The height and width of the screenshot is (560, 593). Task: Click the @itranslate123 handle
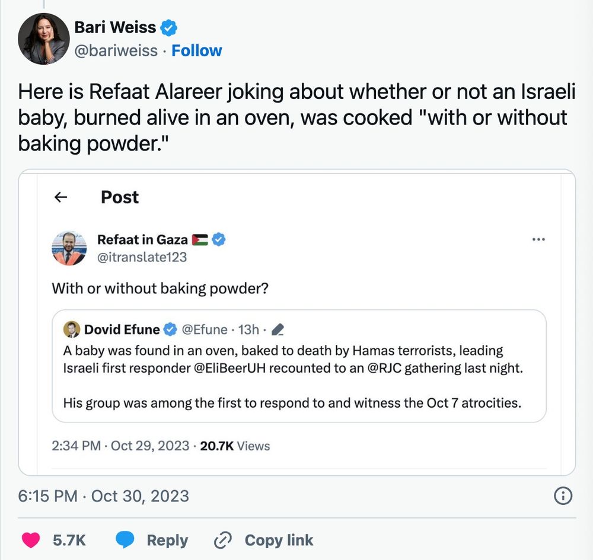[x=142, y=257]
